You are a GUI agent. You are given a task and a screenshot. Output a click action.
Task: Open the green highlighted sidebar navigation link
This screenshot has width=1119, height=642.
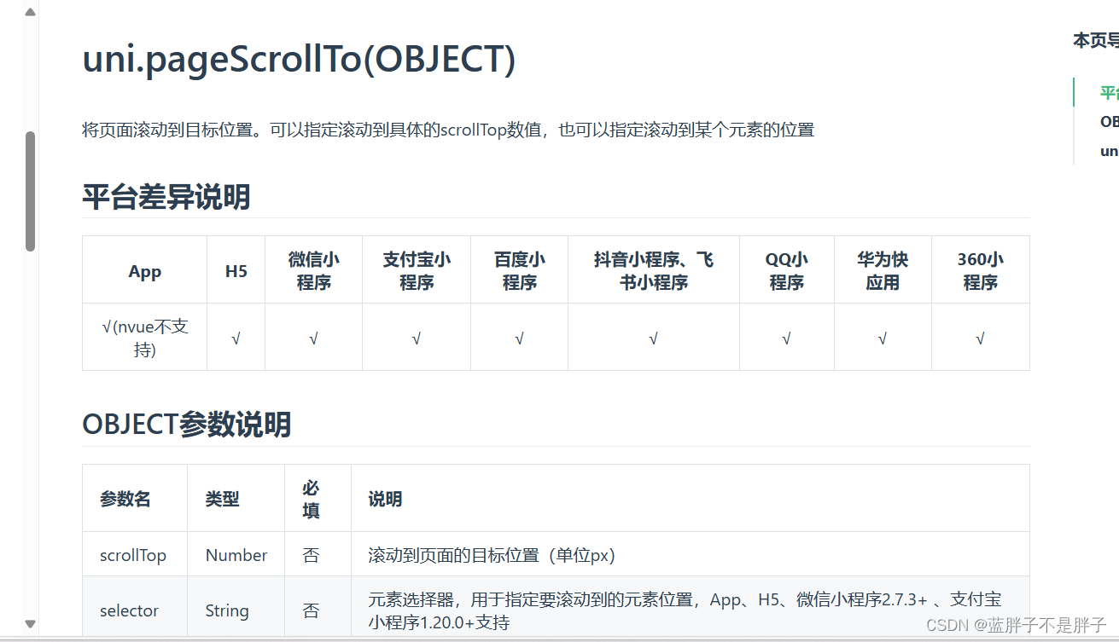1109,92
